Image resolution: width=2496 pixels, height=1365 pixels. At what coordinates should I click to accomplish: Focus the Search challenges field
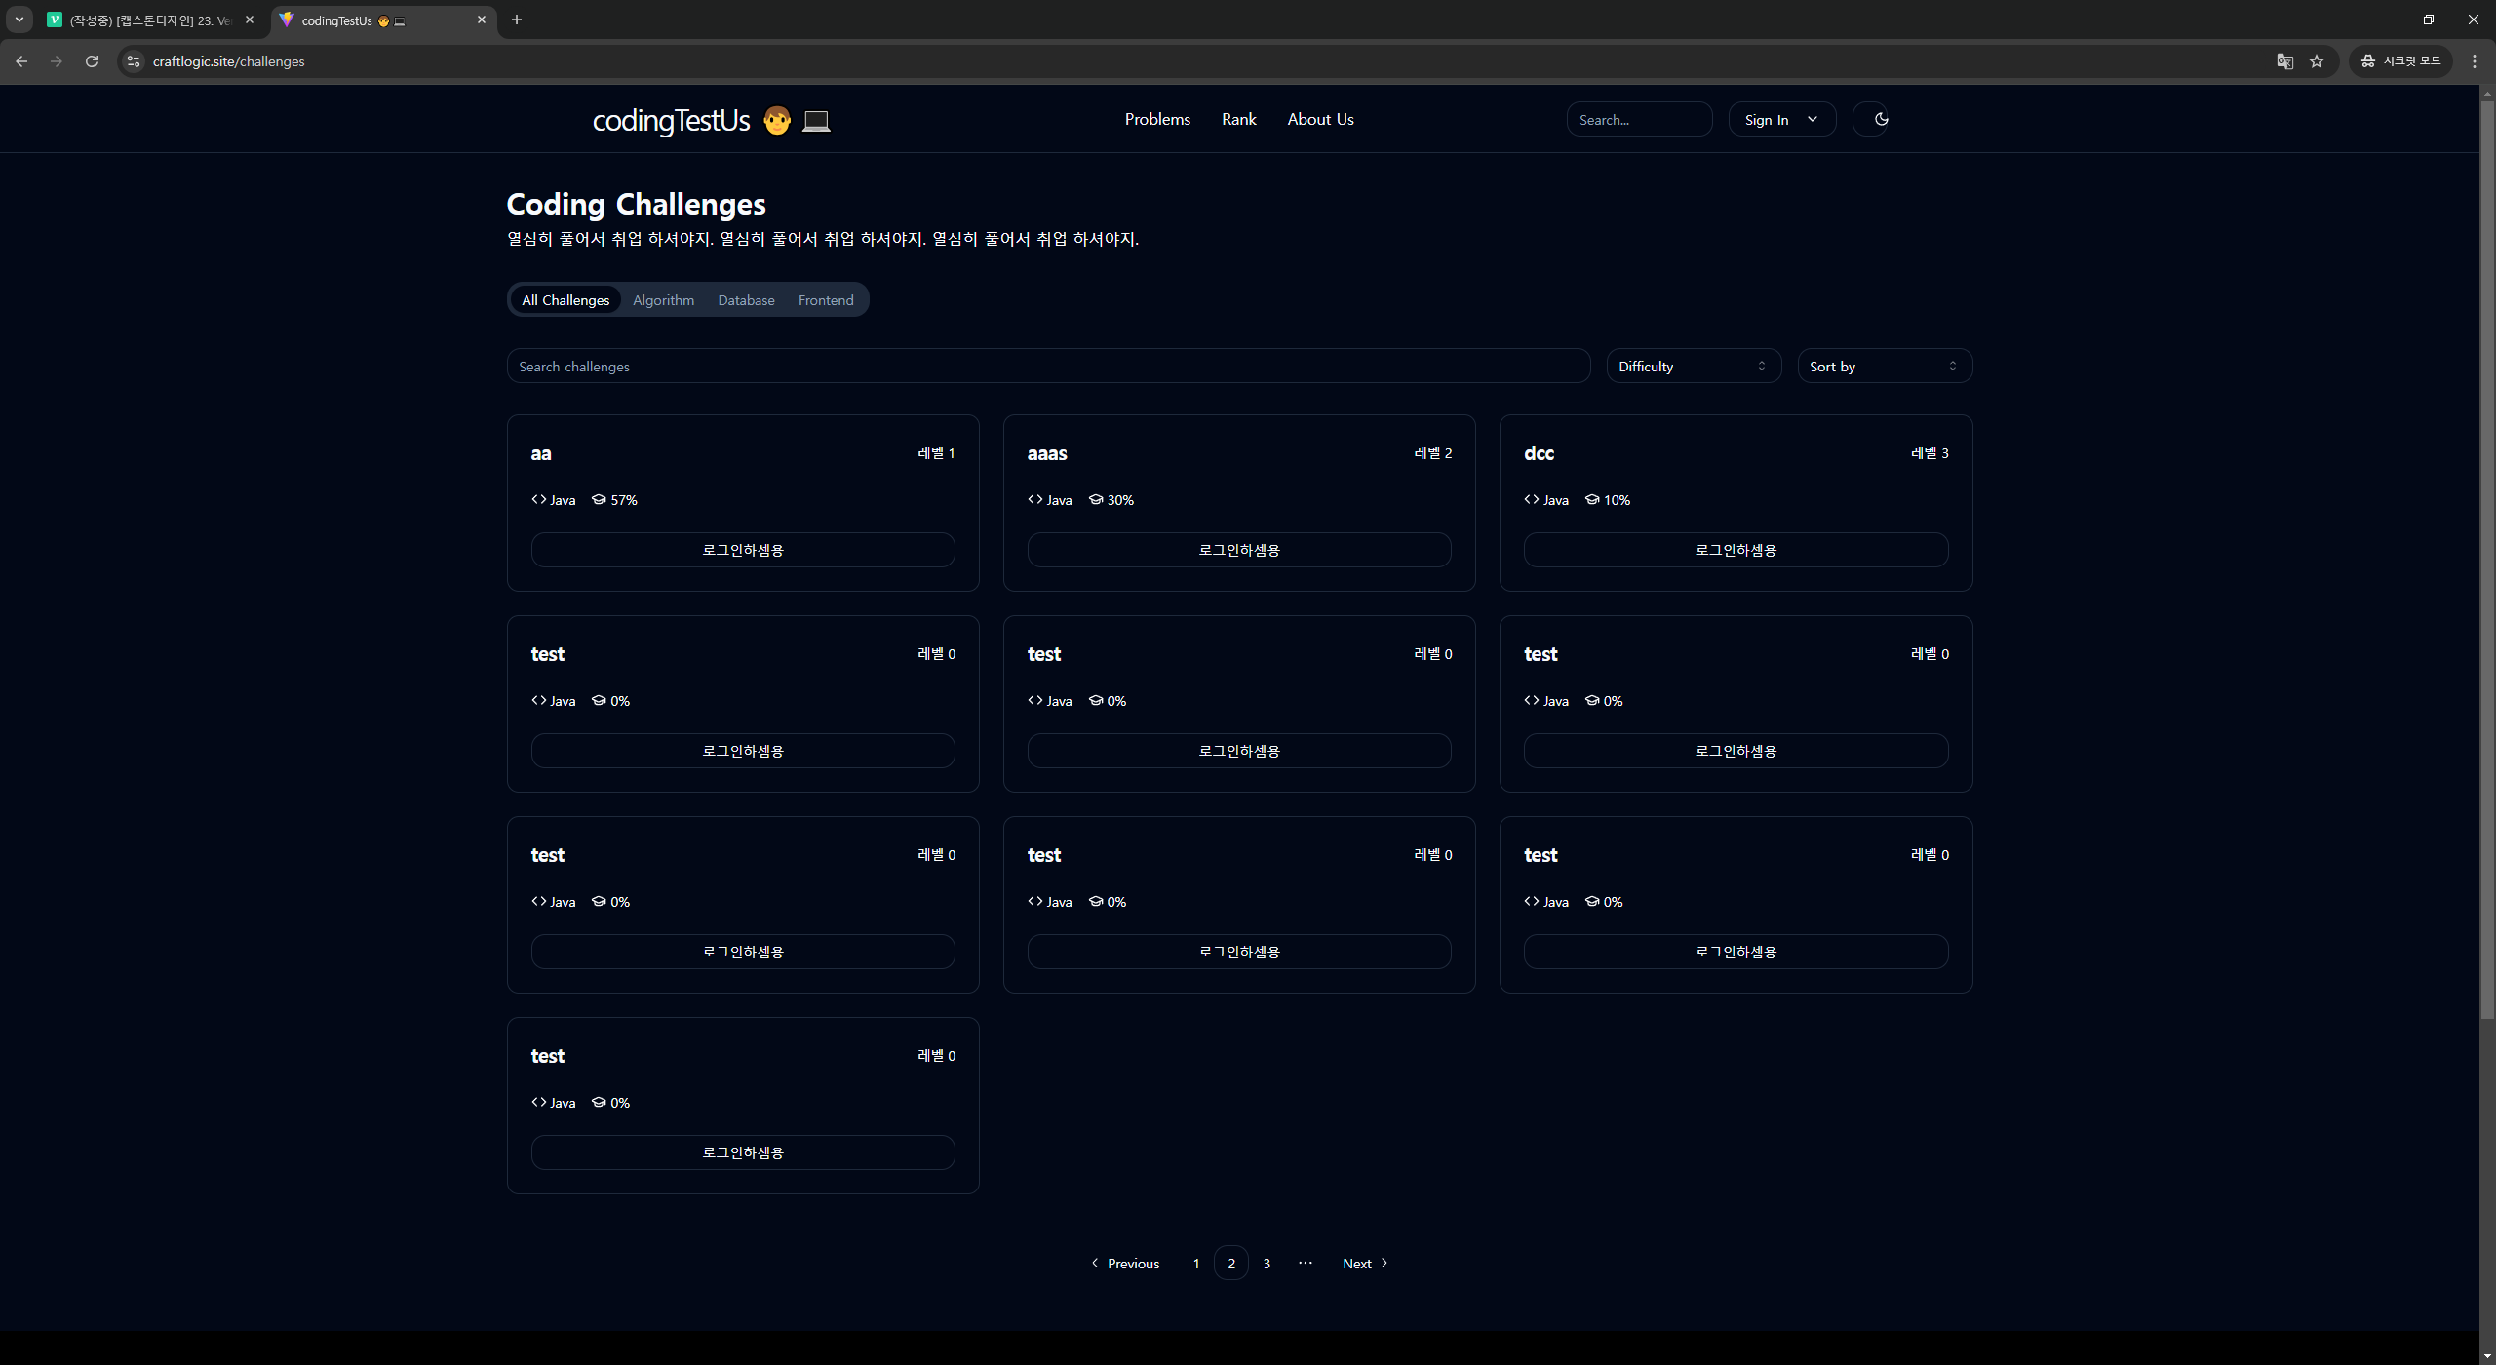pyautogui.click(x=1047, y=367)
